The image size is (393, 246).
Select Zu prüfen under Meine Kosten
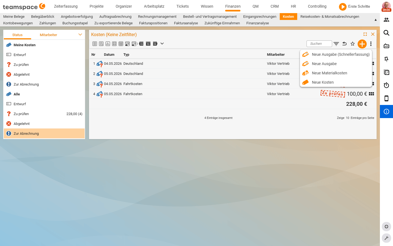coord(44,65)
